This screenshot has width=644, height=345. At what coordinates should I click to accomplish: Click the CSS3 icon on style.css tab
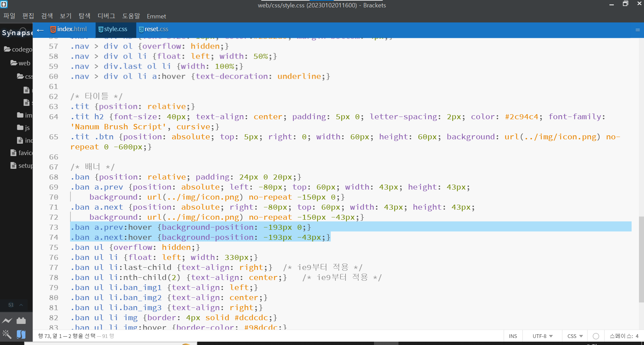pos(100,29)
